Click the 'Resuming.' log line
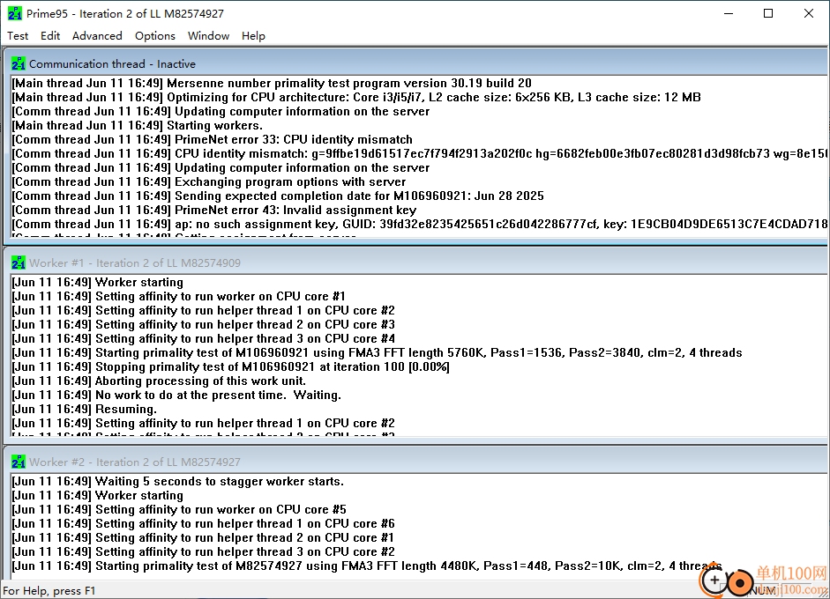This screenshot has width=830, height=599. coord(84,410)
